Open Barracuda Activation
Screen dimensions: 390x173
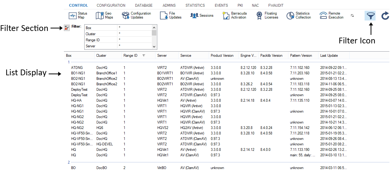click(235, 15)
